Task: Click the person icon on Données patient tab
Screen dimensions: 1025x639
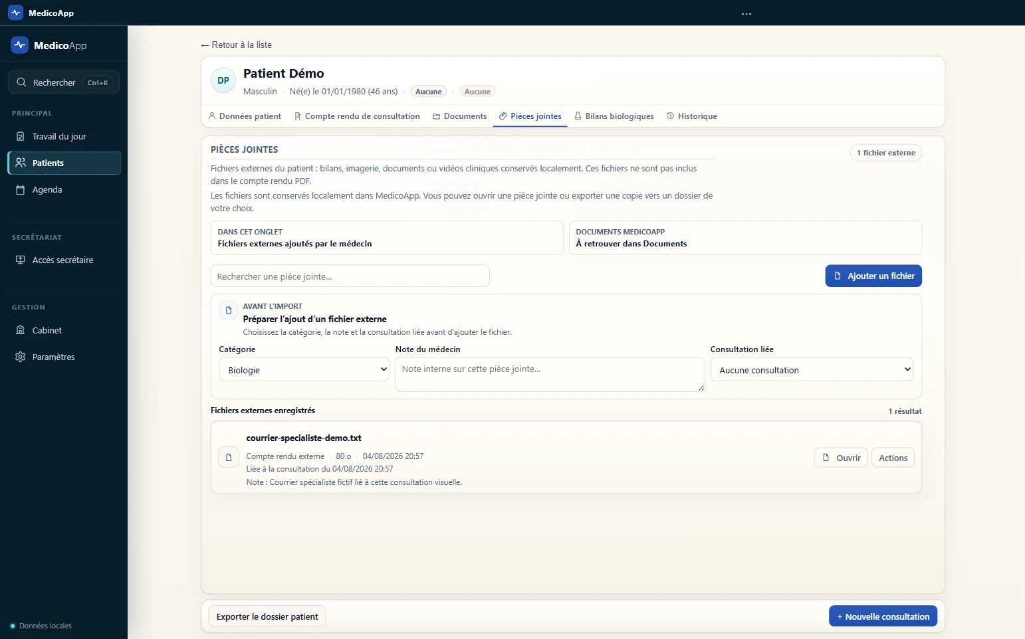Action: click(x=212, y=116)
